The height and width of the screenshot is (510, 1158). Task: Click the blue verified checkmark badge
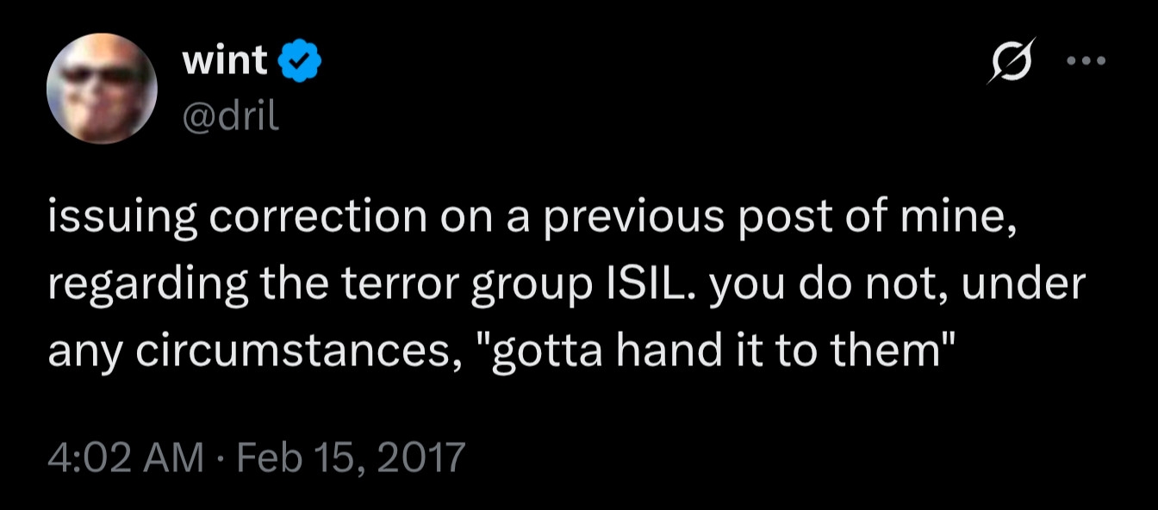pos(301,62)
